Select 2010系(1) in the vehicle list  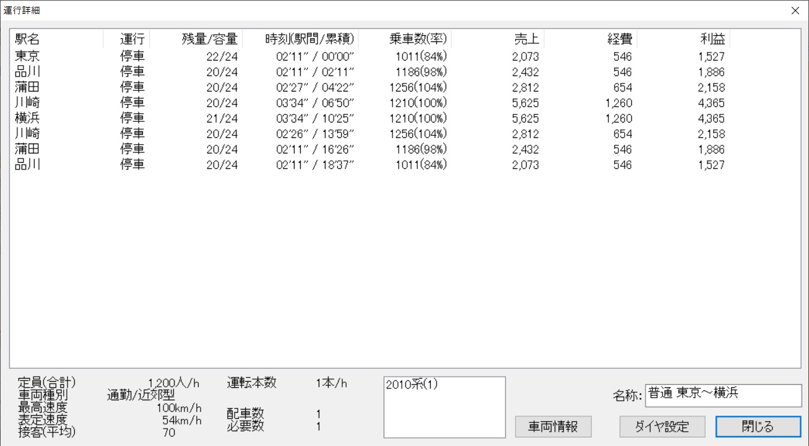point(412,384)
